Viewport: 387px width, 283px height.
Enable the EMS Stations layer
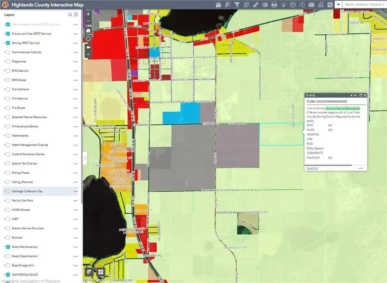[x=8, y=71]
